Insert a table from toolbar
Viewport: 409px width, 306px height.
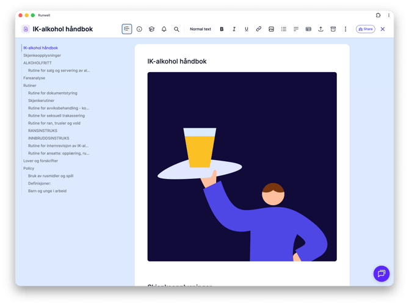(x=308, y=29)
